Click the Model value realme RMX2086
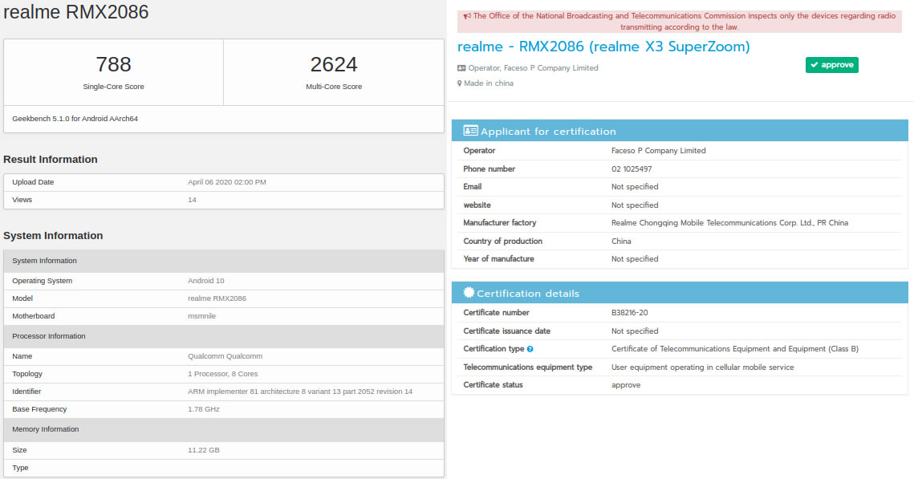 (217, 298)
